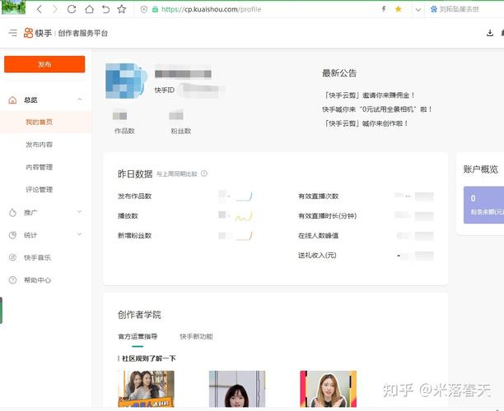
Task: Open 评论管理 in sidebar
Action: tap(39, 189)
